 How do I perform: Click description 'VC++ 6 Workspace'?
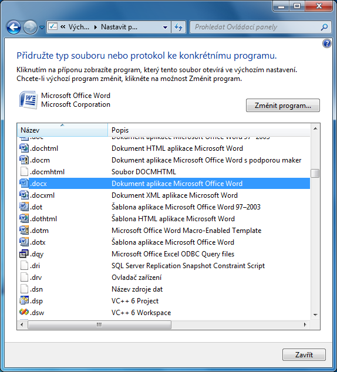coord(141,313)
